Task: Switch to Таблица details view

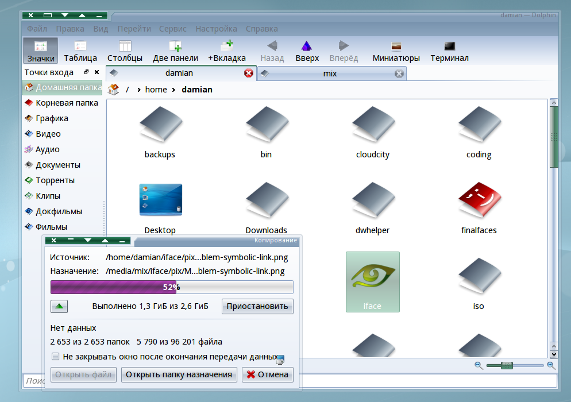Action: point(80,51)
